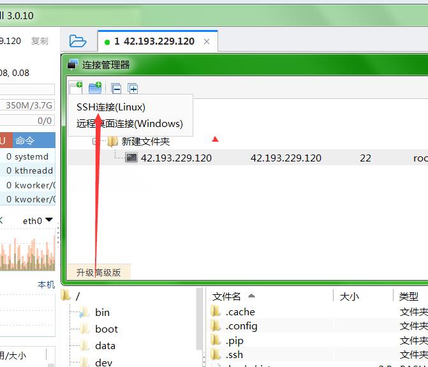This screenshot has height=367, width=428.
Task: Choose SSH连接(Linux) from the popup menu
Action: click(x=111, y=107)
